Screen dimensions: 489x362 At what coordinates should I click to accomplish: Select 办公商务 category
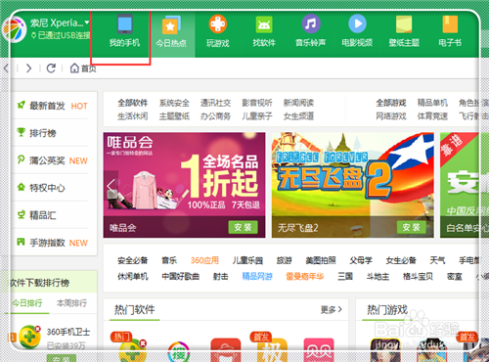pos(215,116)
